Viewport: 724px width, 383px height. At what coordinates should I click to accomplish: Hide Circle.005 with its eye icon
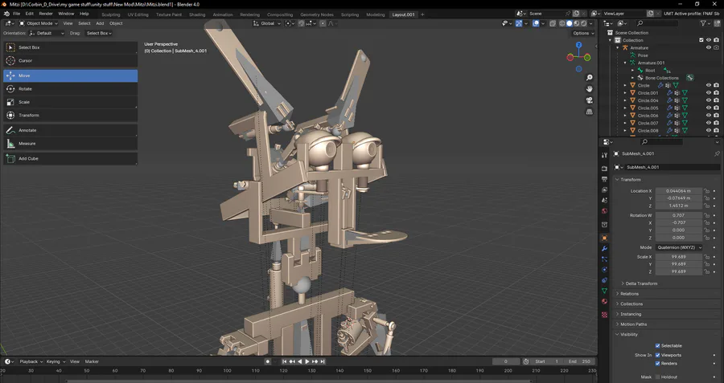[x=709, y=108]
